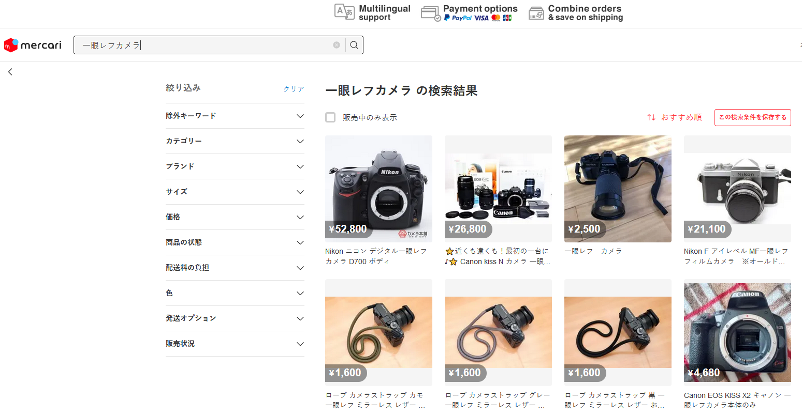Click the Mercari logo
Viewport: 802px width, 415px height.
click(x=33, y=45)
